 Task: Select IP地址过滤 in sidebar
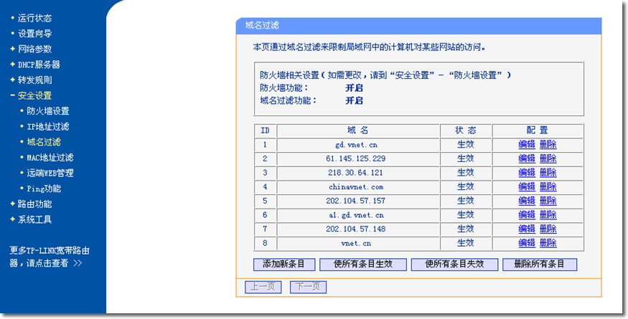(x=47, y=127)
